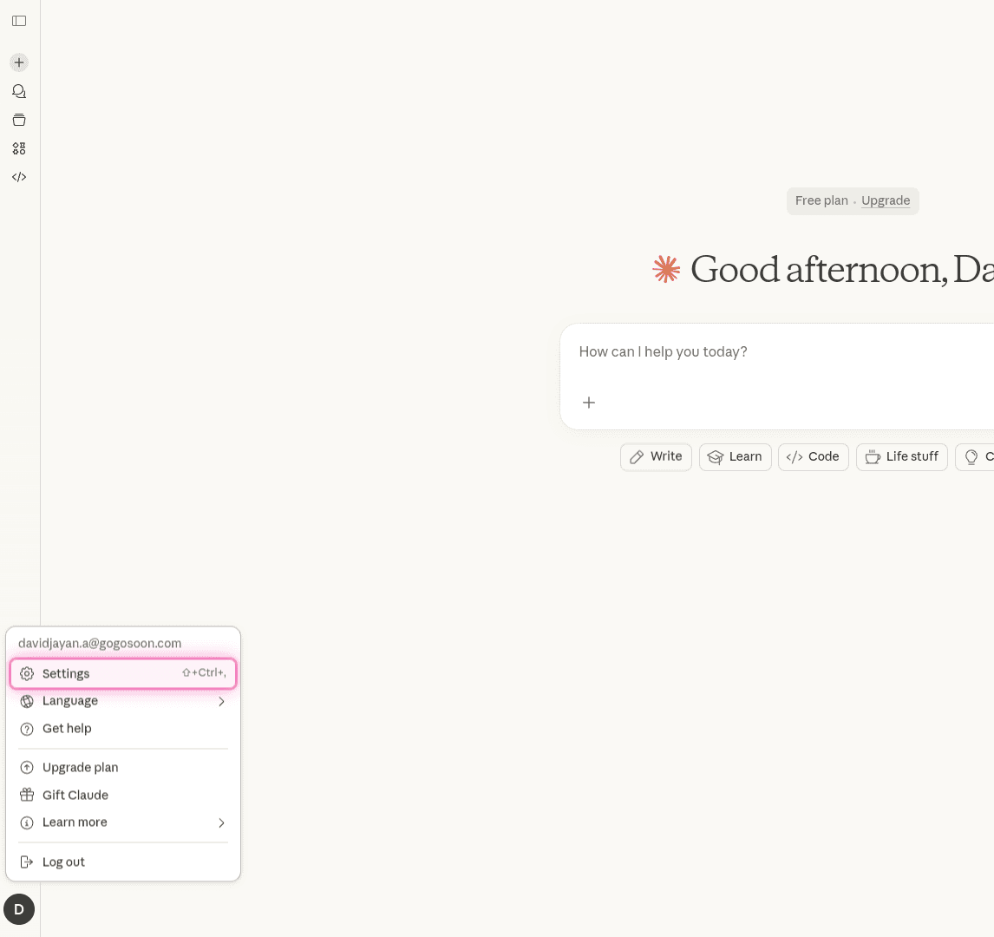Click the circular D avatar badge
Screen dimensions: 994x937
point(19,909)
